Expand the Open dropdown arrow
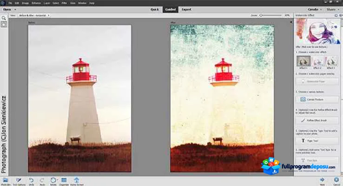The height and width of the screenshot is (186, 343). (15, 9)
